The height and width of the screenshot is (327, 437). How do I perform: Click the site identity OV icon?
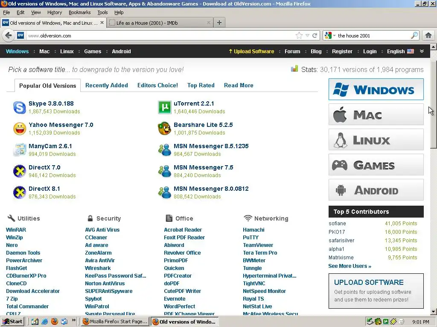pyautogui.click(x=20, y=35)
